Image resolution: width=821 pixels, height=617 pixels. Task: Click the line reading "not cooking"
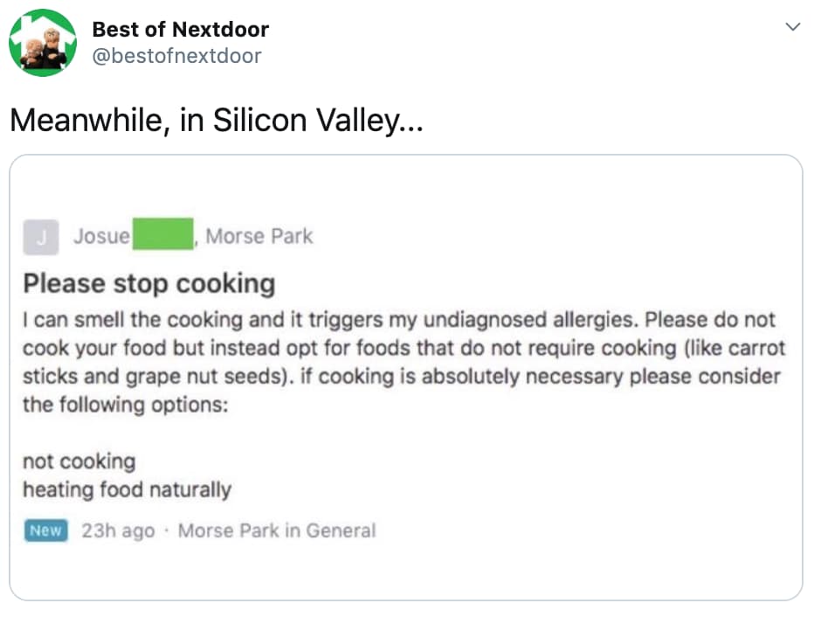click(x=79, y=461)
